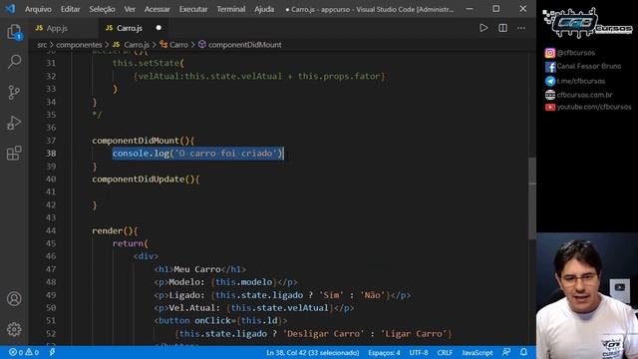Click the Facebook Canal Fessor Bruno icon
The image size is (638, 359).
(550, 67)
